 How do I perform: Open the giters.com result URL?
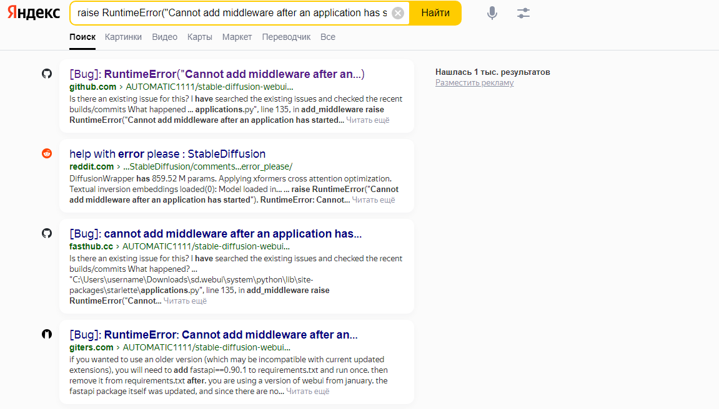pyautogui.click(x=180, y=348)
